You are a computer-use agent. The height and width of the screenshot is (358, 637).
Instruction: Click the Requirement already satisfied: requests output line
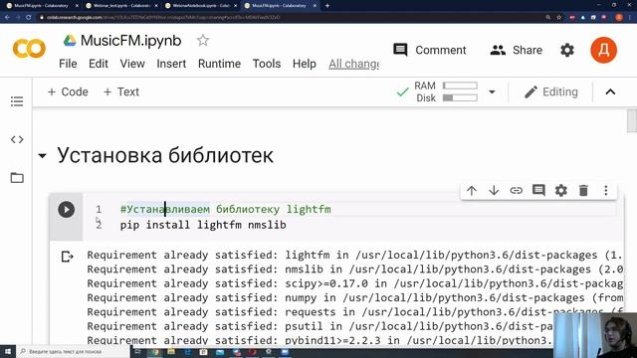click(x=355, y=312)
